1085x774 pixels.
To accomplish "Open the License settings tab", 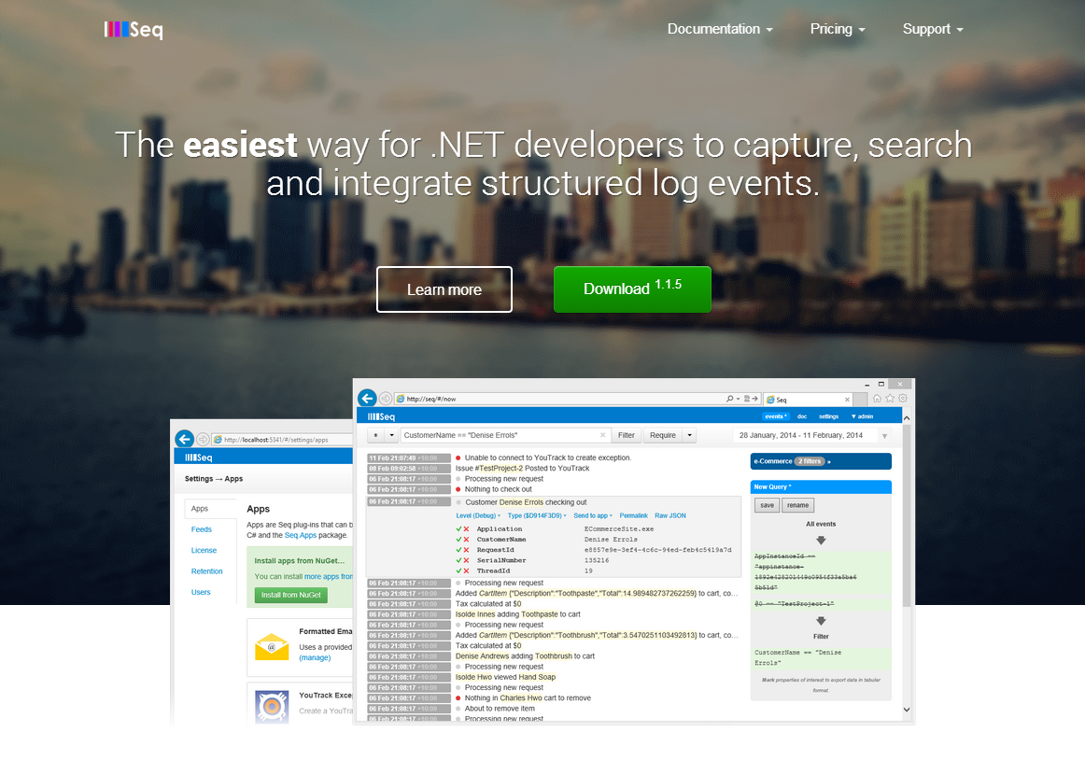I will point(204,551).
